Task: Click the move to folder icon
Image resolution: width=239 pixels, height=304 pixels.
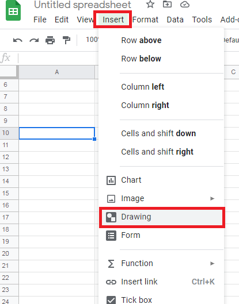Action: (x=167, y=4)
